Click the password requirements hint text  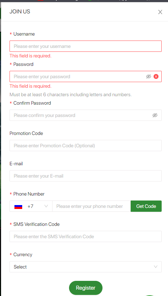[70, 94]
